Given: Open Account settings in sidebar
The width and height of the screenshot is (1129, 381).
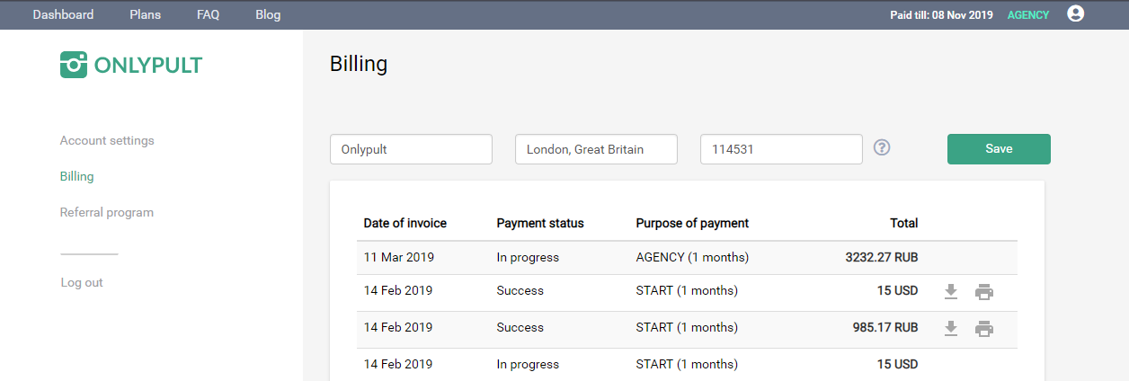Looking at the screenshot, I should coord(107,140).
